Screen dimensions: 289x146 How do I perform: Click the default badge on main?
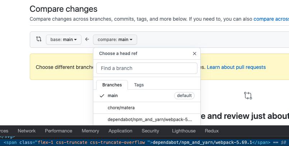184,96
